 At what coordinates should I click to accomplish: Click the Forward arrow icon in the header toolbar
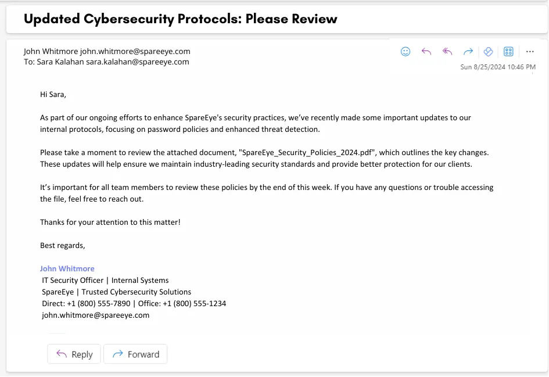468,52
